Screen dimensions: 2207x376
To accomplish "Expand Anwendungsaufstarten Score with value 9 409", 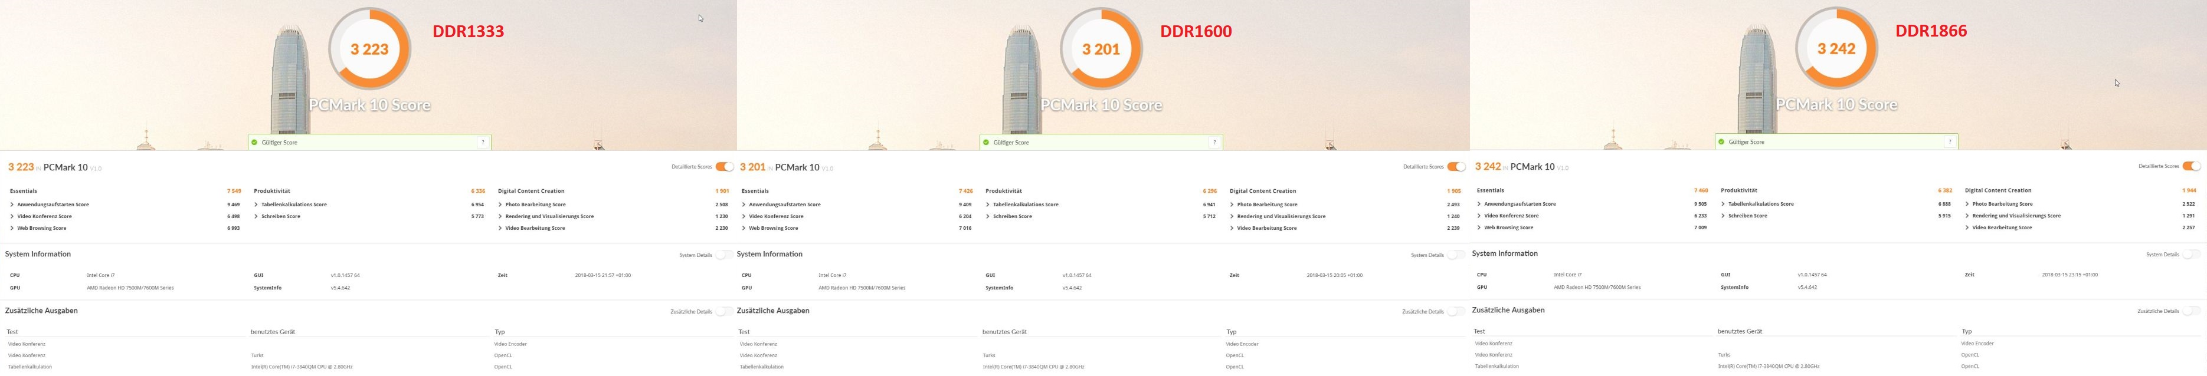I will click(x=744, y=205).
